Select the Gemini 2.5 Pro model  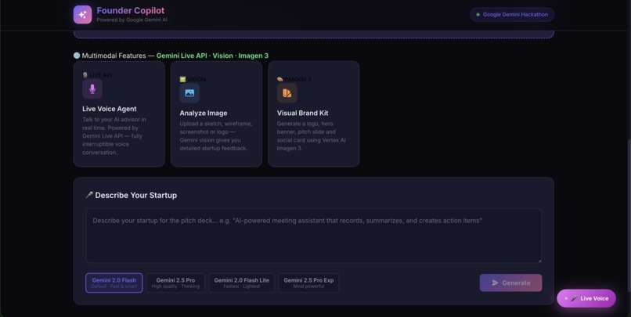[x=175, y=283]
